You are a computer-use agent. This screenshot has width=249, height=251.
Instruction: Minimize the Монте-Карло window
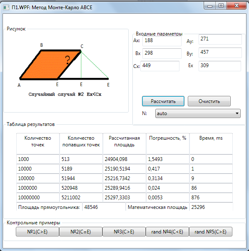[x=210, y=6]
